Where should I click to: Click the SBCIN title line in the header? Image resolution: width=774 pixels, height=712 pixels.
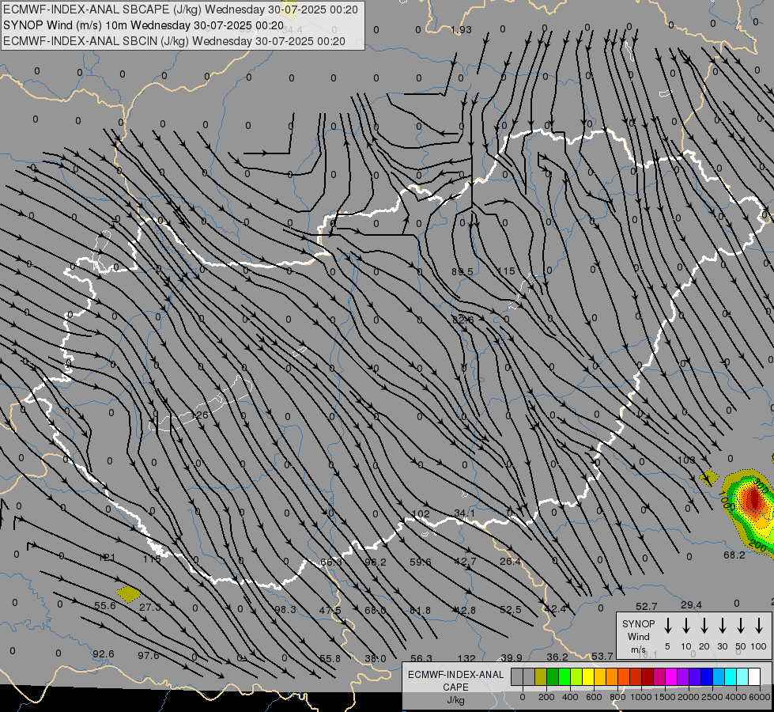174,41
